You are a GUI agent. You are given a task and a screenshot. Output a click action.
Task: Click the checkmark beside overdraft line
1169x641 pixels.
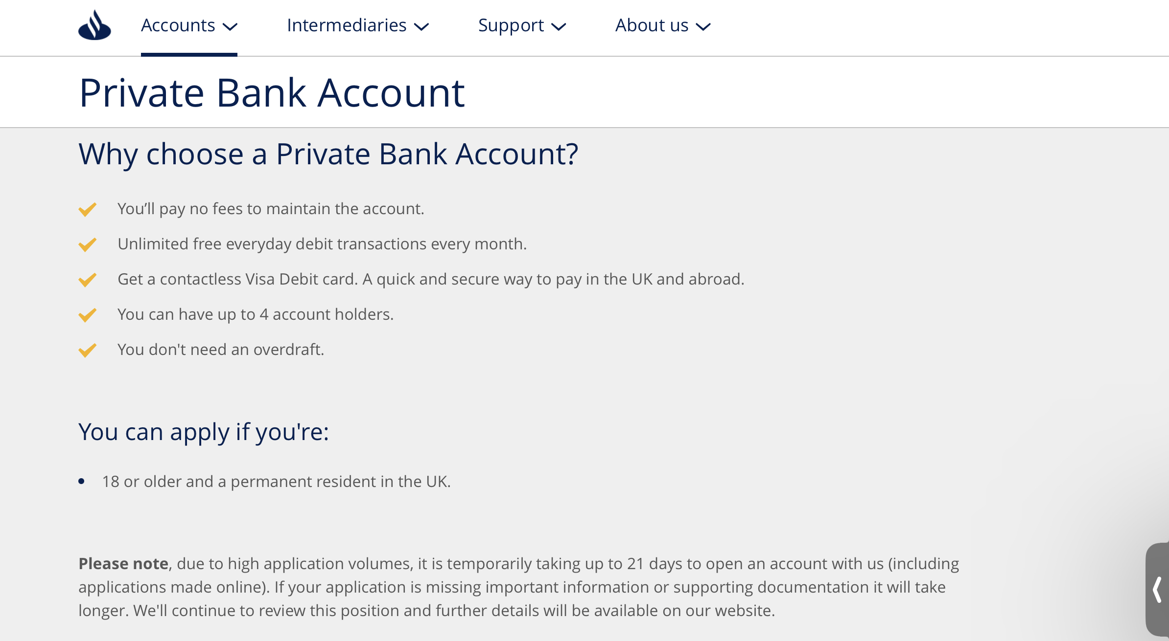[88, 350]
